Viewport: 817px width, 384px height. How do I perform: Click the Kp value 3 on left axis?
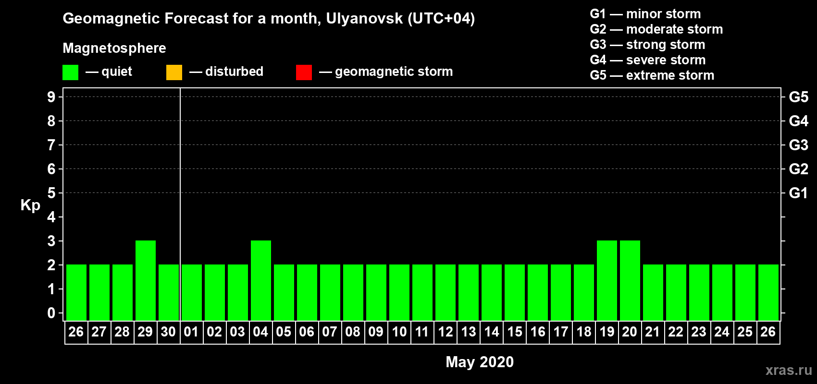tap(51, 241)
